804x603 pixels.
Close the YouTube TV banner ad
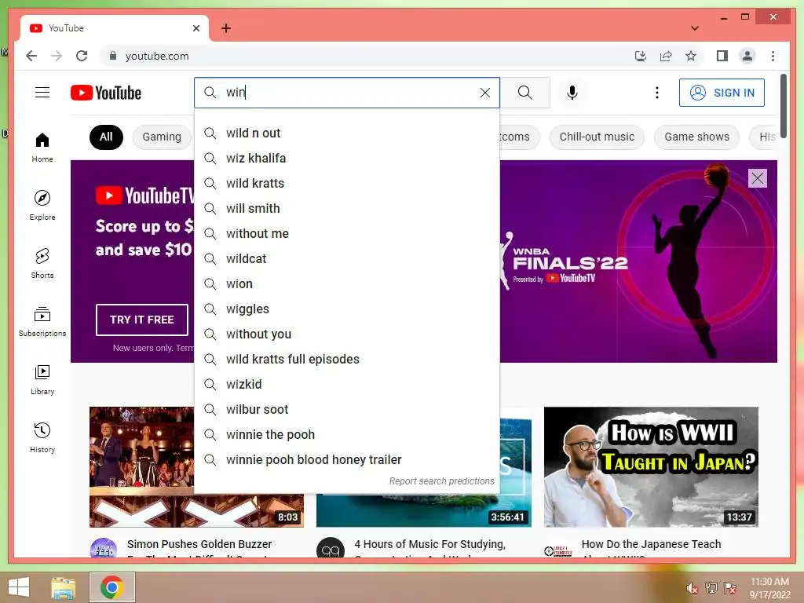pyautogui.click(x=758, y=178)
